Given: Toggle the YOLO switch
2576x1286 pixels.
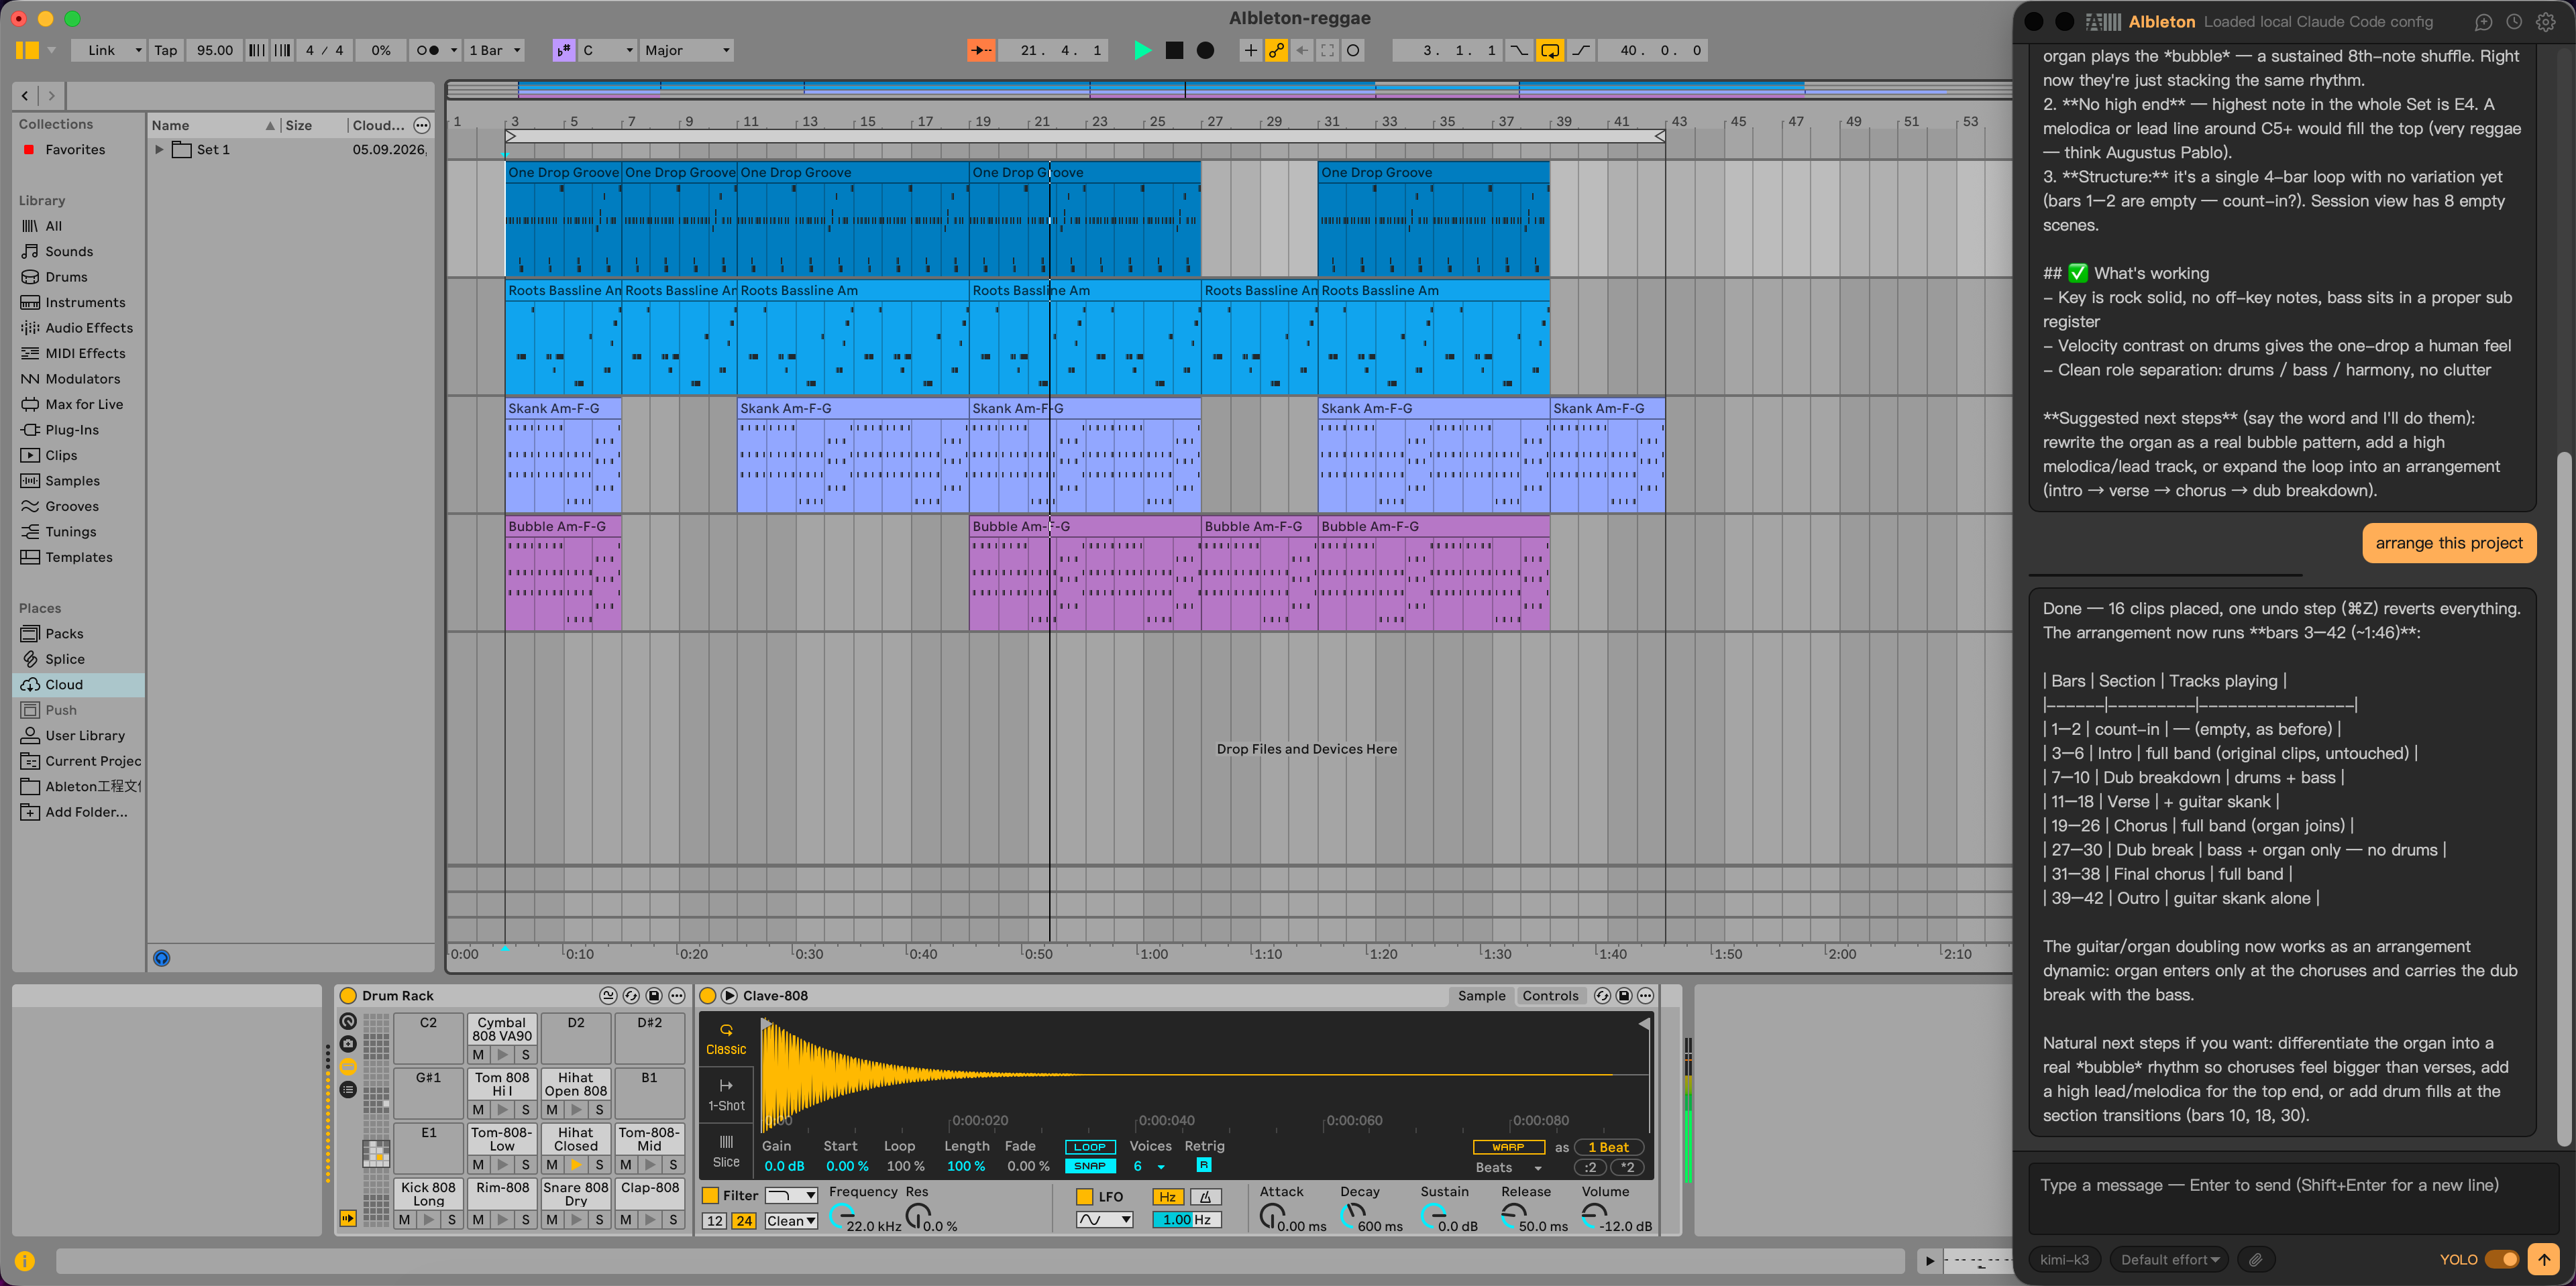Looking at the screenshot, I should click(x=2502, y=1259).
